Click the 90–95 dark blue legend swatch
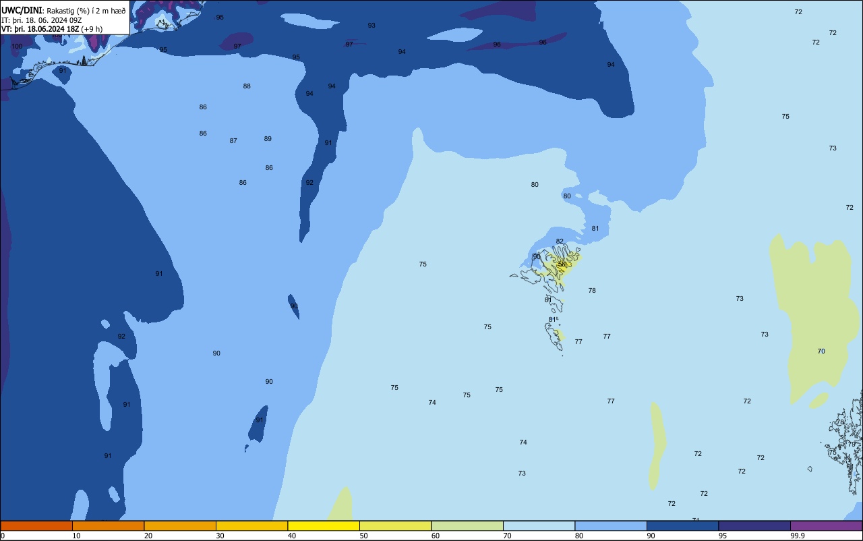 [682, 525]
